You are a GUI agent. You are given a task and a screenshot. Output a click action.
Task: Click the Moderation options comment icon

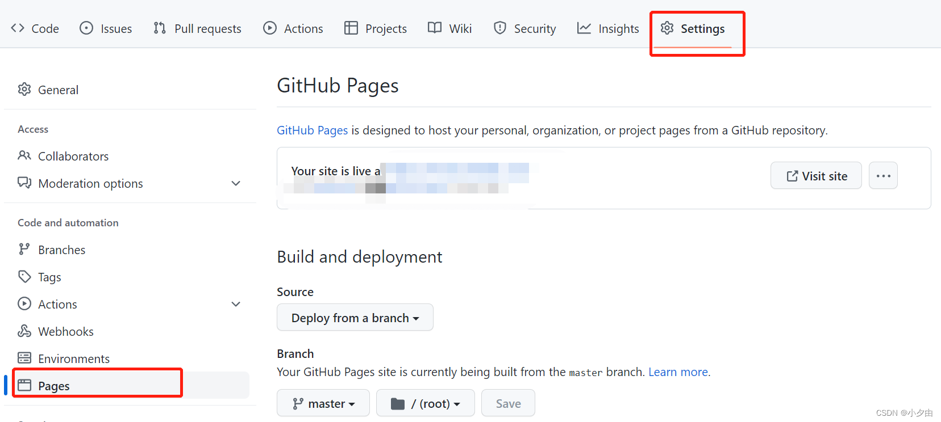(24, 183)
